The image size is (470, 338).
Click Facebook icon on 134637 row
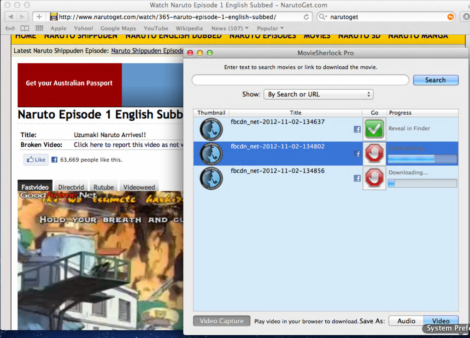tap(357, 129)
